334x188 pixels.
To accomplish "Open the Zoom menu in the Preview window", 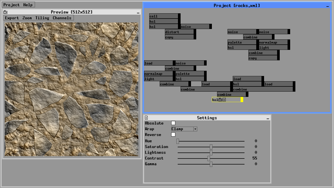I will [27, 18].
